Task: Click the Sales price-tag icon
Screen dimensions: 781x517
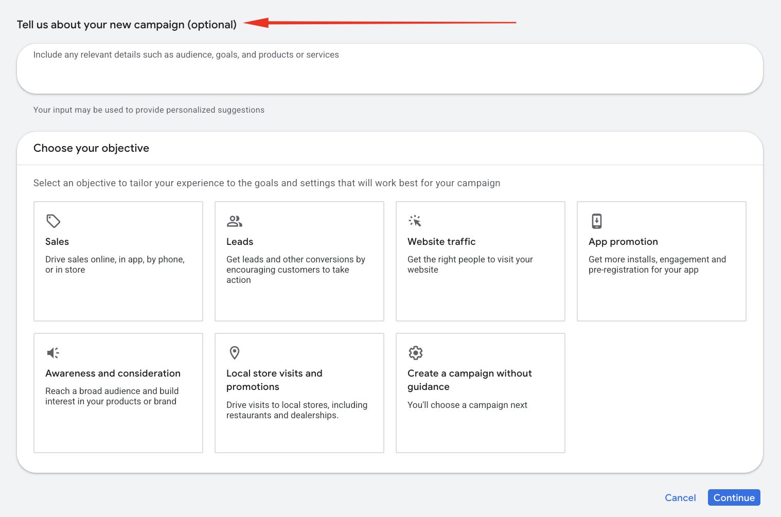Action: coord(53,221)
